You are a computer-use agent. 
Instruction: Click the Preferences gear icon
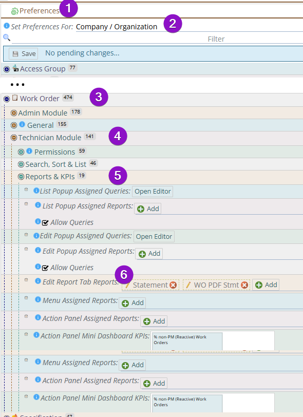(x=14, y=11)
